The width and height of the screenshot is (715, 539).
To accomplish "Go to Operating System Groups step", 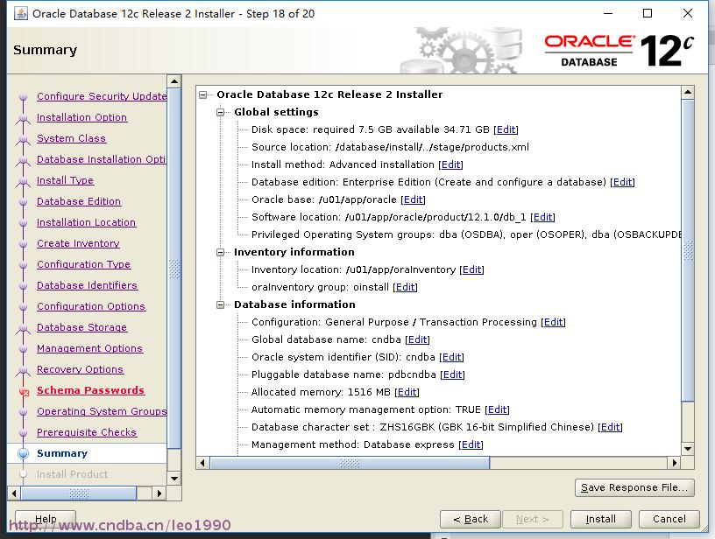I will (102, 411).
